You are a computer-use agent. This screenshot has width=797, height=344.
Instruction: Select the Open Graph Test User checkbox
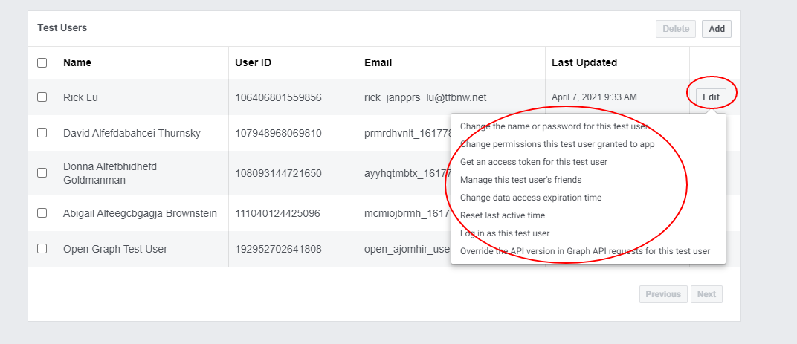click(x=42, y=248)
